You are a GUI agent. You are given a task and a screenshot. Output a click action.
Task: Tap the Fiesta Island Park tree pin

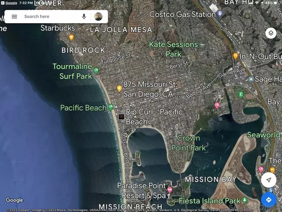[x=244, y=200]
